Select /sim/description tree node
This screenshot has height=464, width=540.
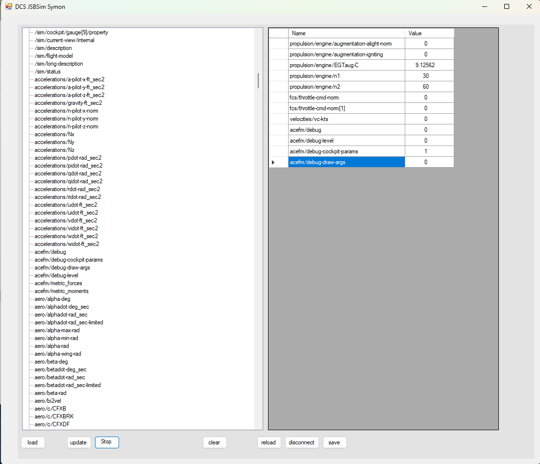53,48
